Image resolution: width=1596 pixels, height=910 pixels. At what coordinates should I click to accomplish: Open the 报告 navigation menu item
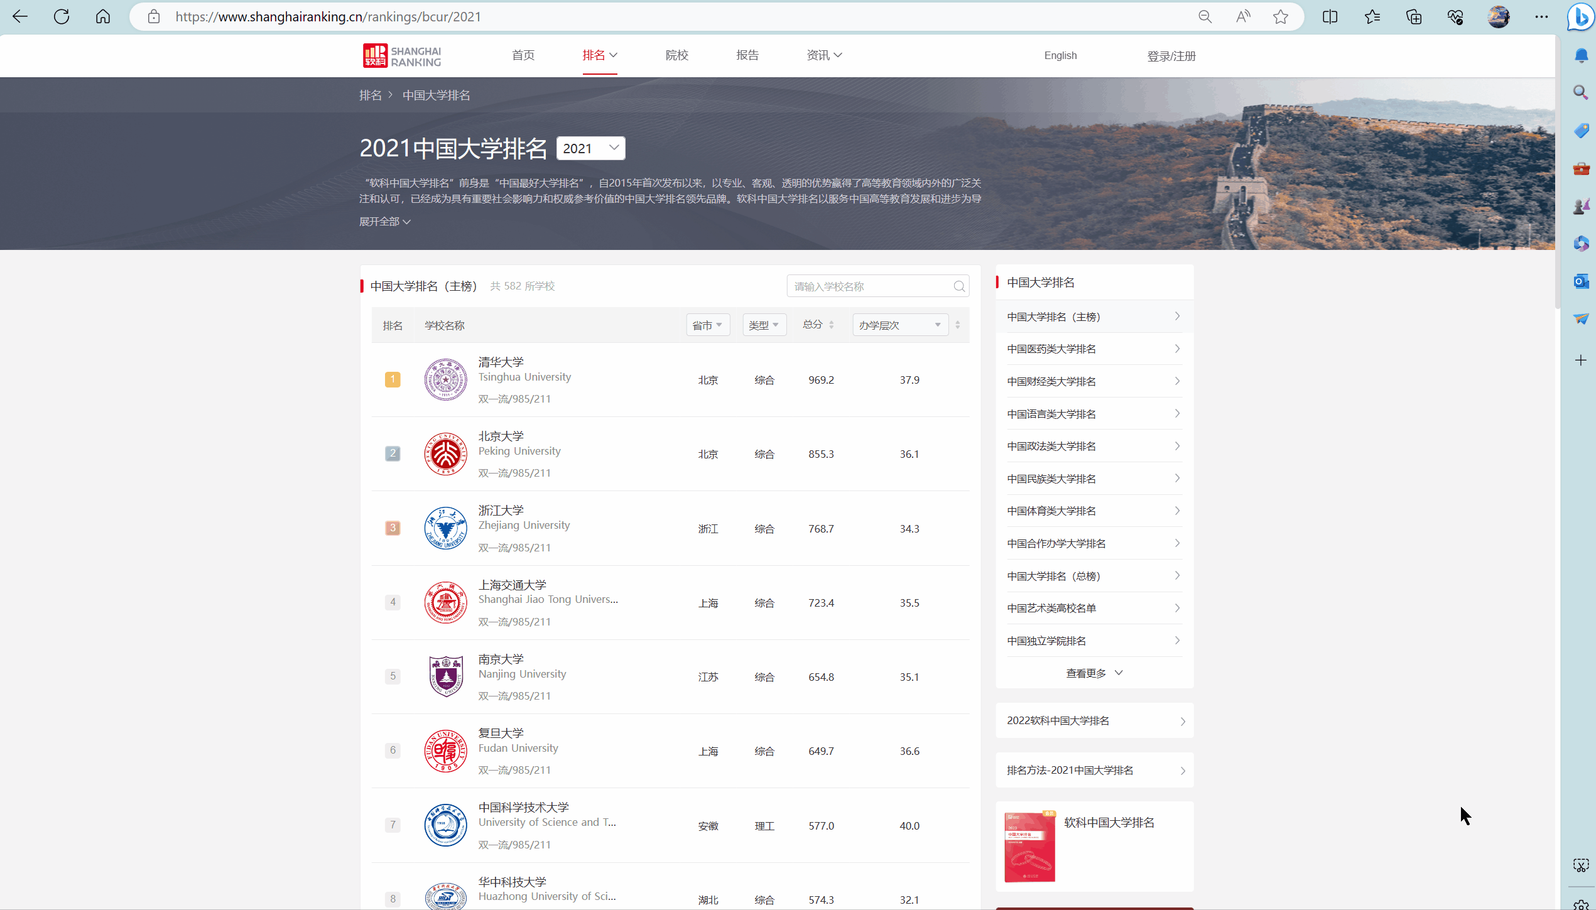coord(747,55)
